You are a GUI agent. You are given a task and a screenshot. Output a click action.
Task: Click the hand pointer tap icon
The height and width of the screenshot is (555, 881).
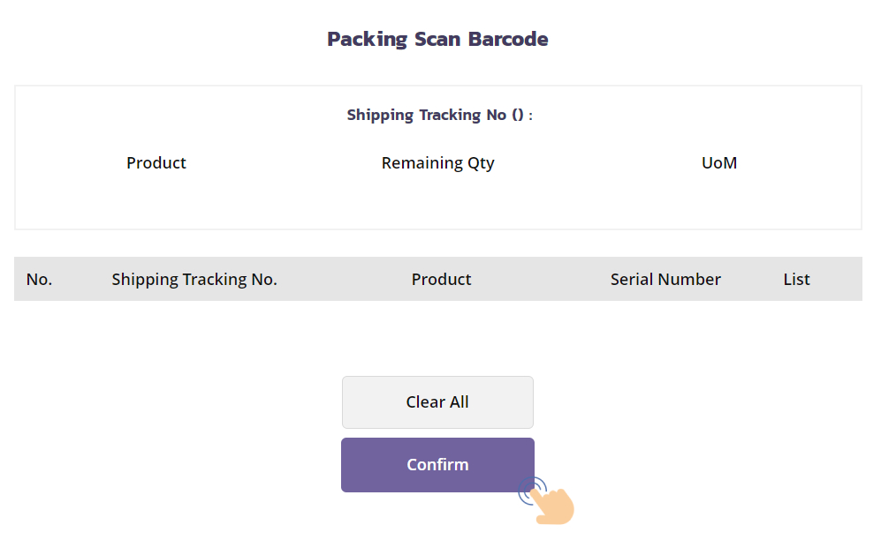click(x=556, y=506)
